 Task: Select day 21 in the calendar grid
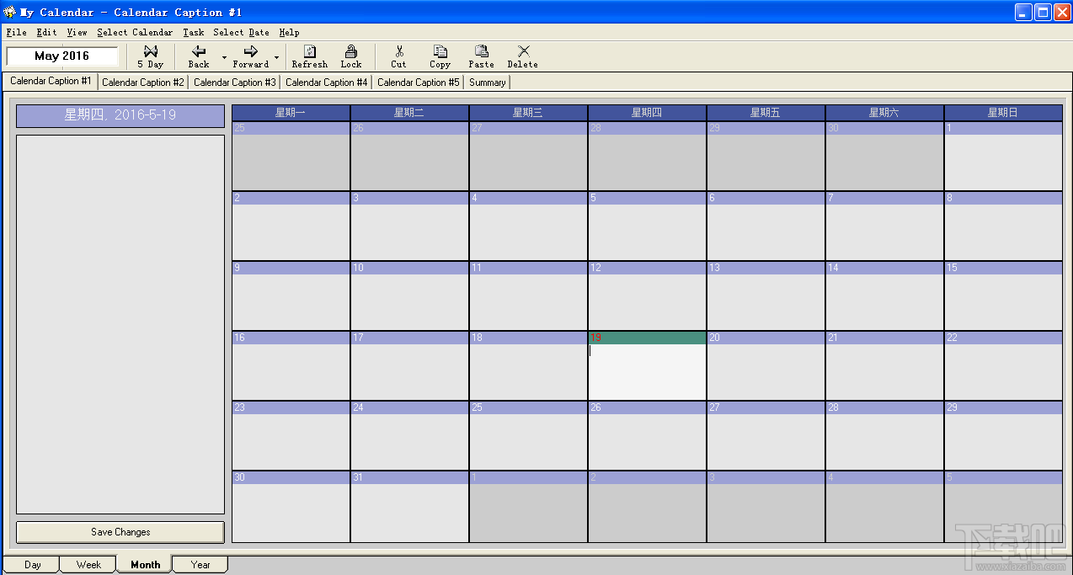[x=884, y=365]
